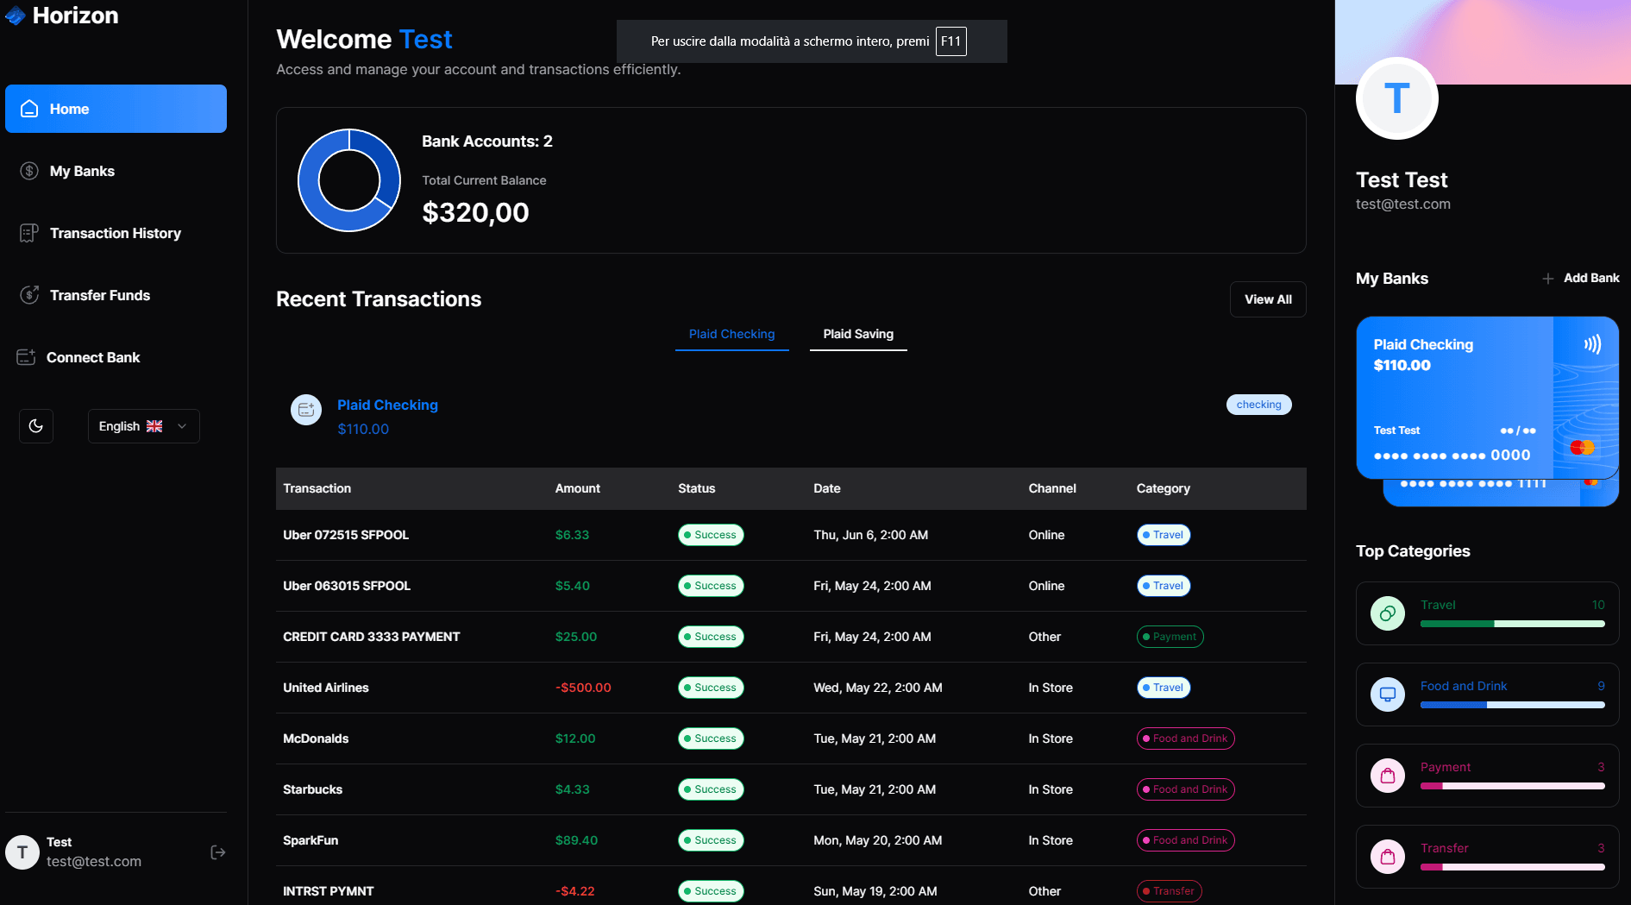
Task: Select the Home navigation item
Action: coord(116,109)
